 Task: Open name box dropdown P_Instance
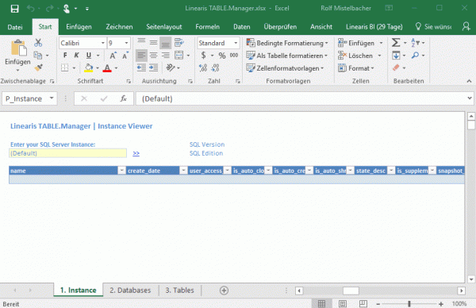52,98
